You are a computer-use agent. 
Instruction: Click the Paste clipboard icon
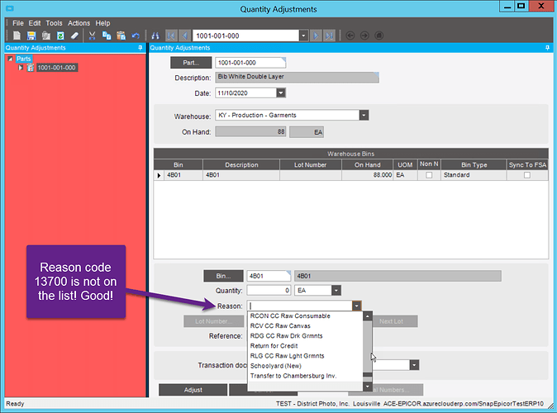point(121,36)
